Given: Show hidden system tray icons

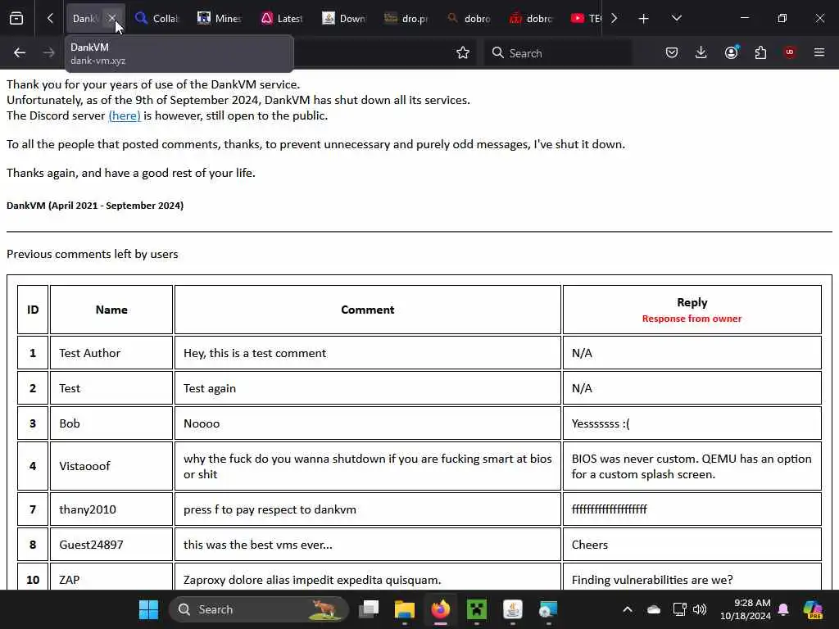Looking at the screenshot, I should (x=628, y=609).
